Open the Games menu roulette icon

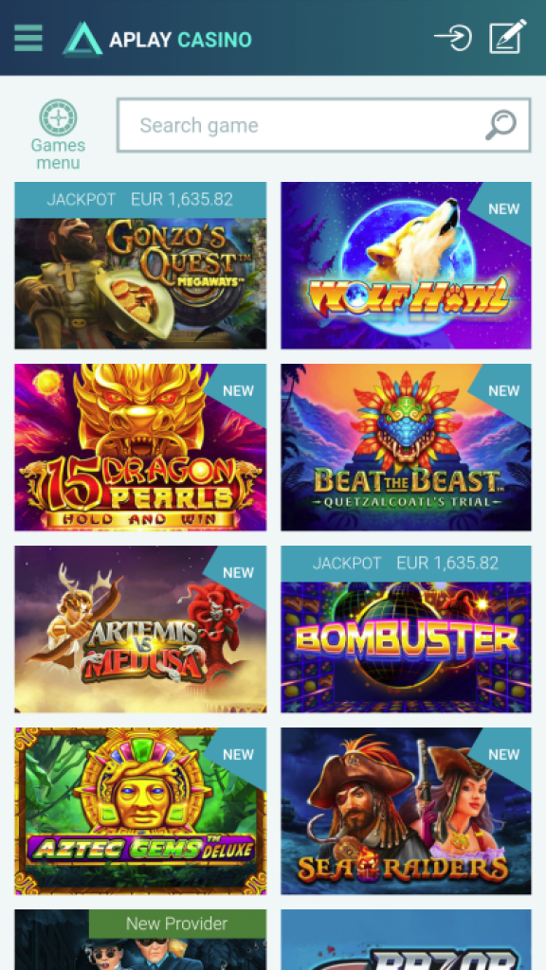tap(58, 117)
